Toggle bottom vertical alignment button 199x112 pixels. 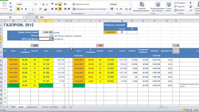point(60,4)
